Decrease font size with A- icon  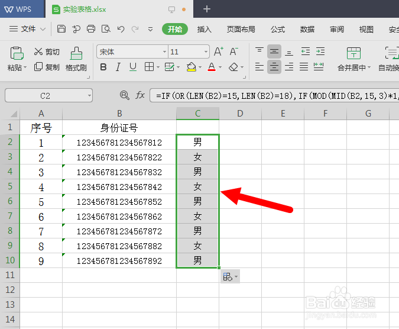point(233,51)
